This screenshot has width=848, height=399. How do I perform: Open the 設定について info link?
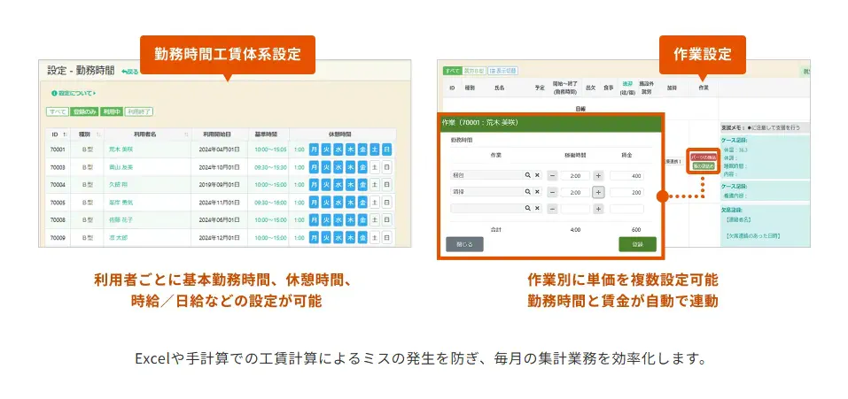coord(74,94)
